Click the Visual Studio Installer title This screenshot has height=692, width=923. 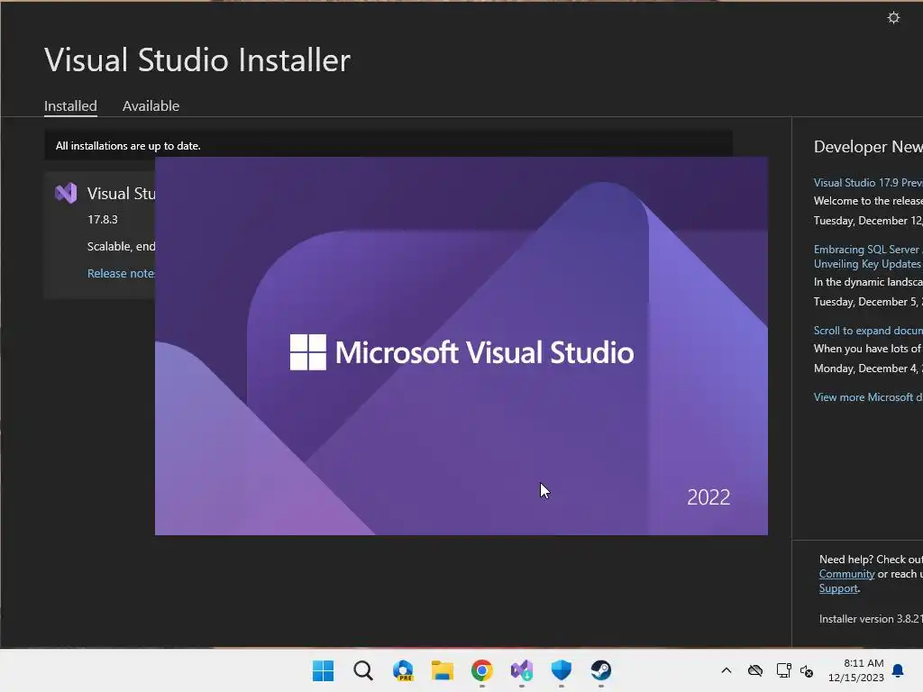click(x=197, y=60)
